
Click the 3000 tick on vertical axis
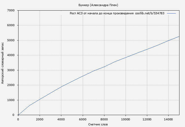12,70
